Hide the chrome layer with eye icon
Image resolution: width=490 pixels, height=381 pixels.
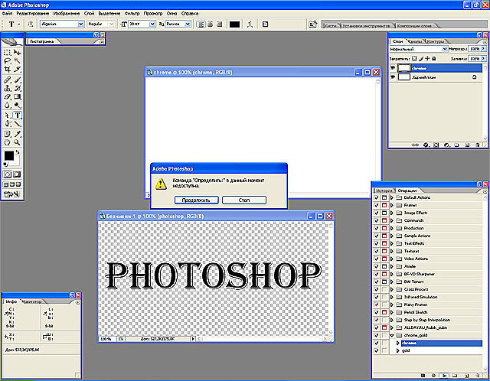click(x=393, y=67)
